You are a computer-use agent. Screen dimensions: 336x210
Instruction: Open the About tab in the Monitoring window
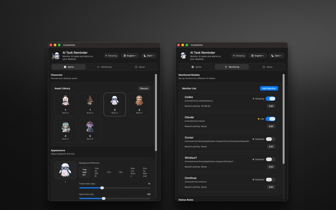(x=267, y=67)
